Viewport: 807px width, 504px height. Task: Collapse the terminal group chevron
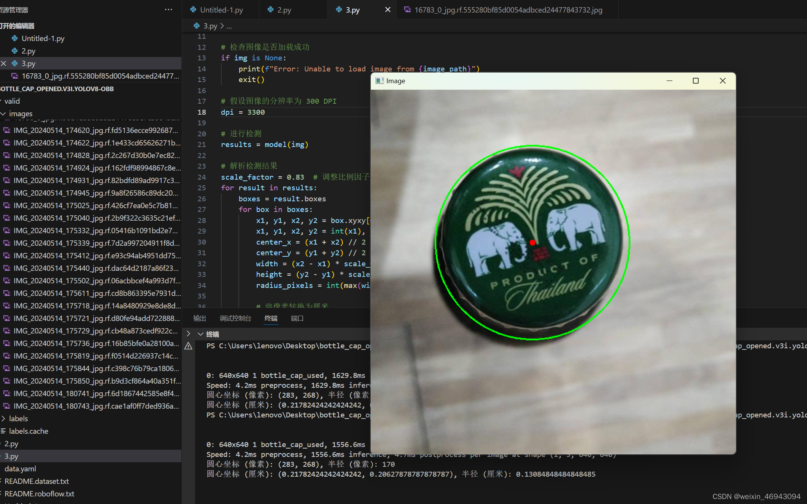[x=200, y=334]
